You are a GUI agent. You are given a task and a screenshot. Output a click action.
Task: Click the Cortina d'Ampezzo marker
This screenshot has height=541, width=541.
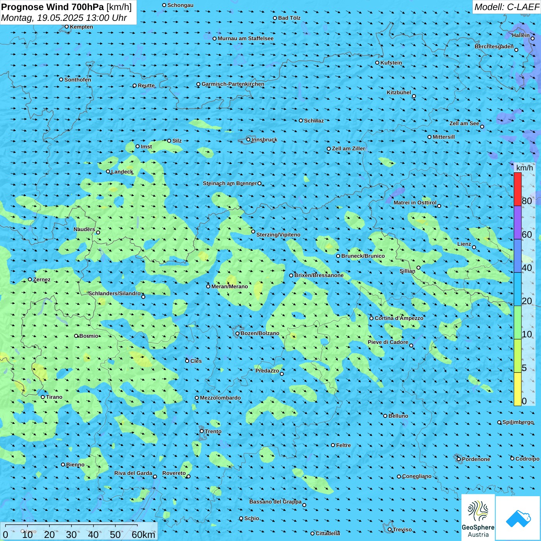tap(372, 318)
